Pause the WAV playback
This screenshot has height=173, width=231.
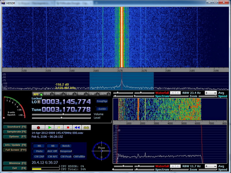coord(59,127)
